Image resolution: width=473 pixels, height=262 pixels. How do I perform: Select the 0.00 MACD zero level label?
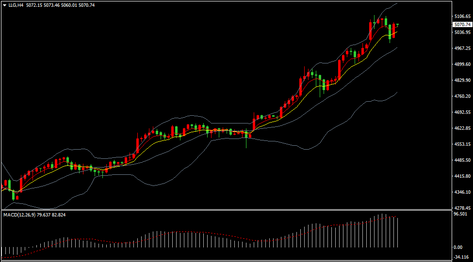pyautogui.click(x=457, y=247)
